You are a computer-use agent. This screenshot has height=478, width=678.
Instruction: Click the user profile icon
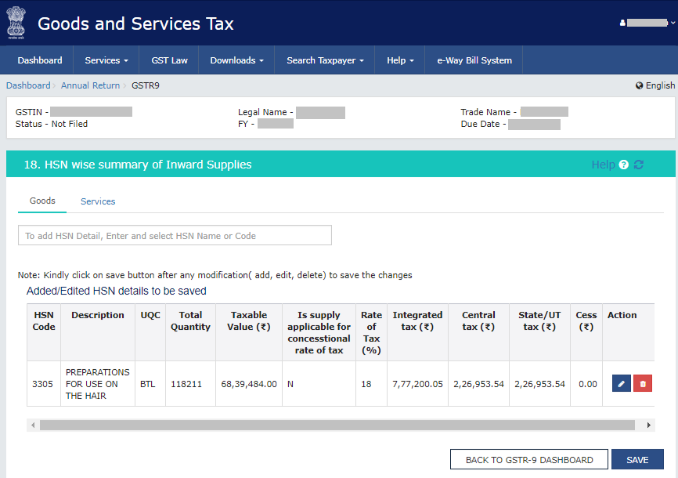click(x=623, y=24)
